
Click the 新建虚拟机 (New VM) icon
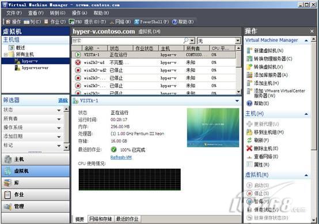249,51
